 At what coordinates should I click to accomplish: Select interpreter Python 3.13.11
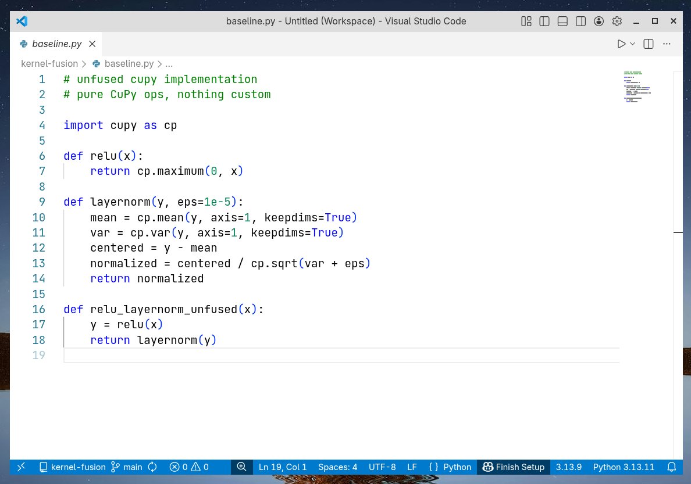(x=624, y=467)
